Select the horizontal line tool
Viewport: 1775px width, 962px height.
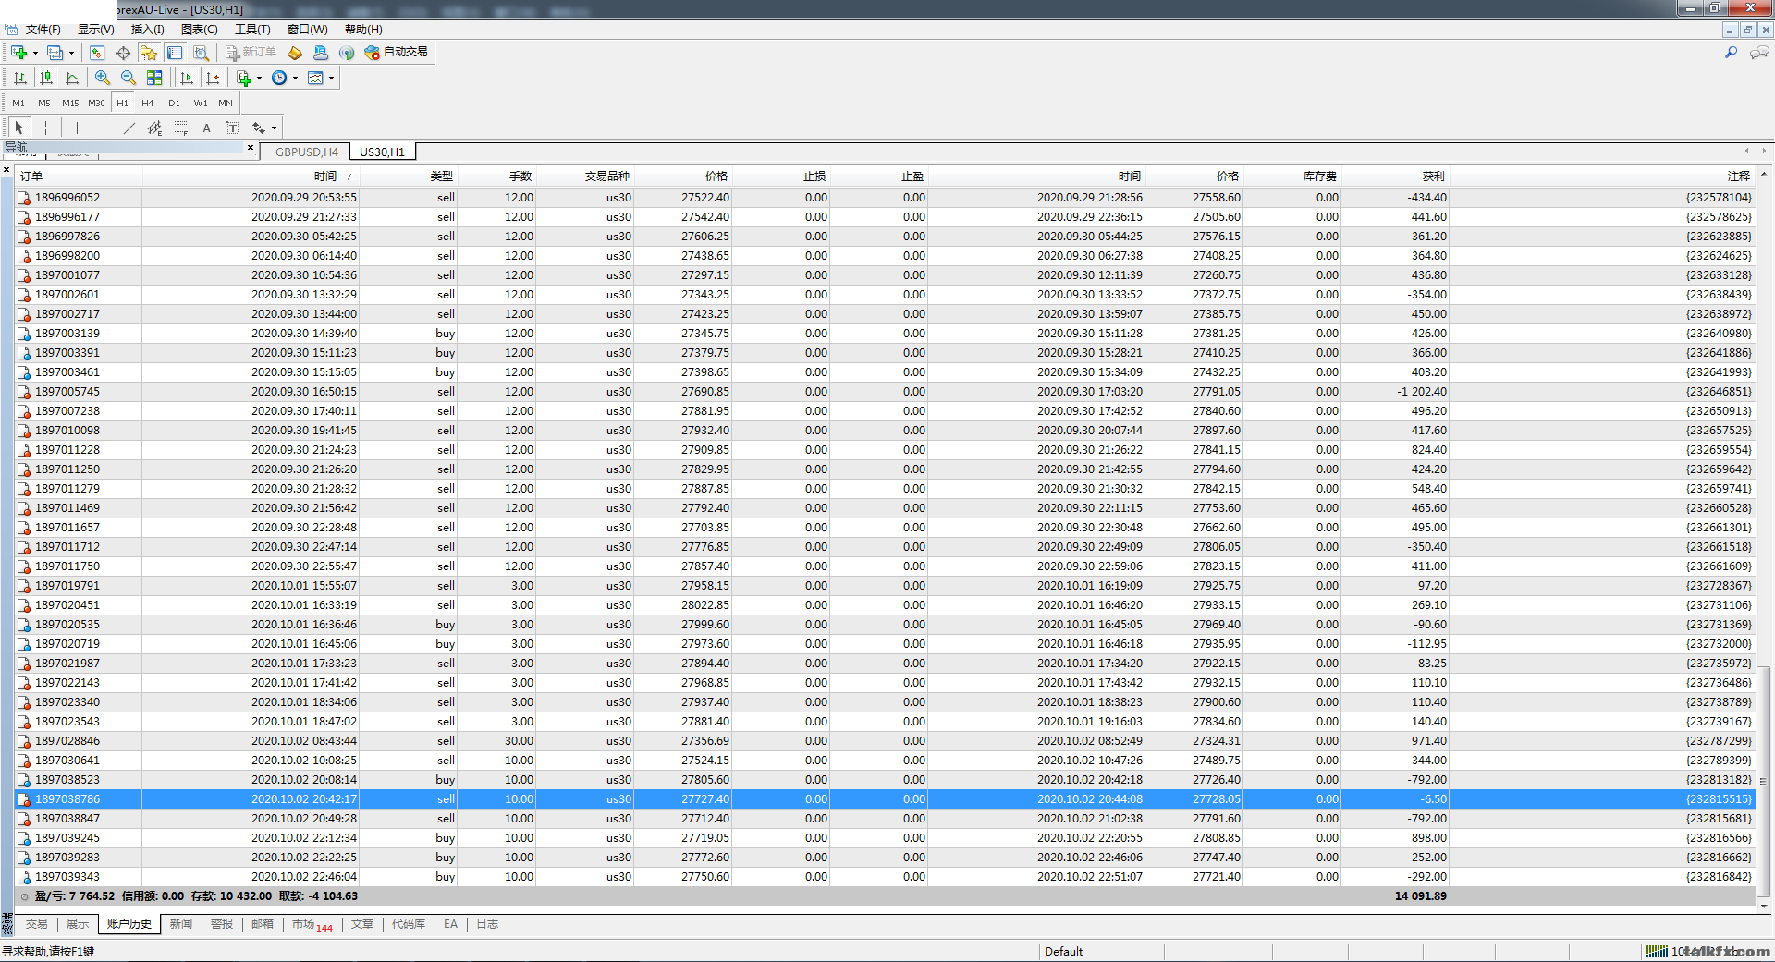tap(103, 128)
